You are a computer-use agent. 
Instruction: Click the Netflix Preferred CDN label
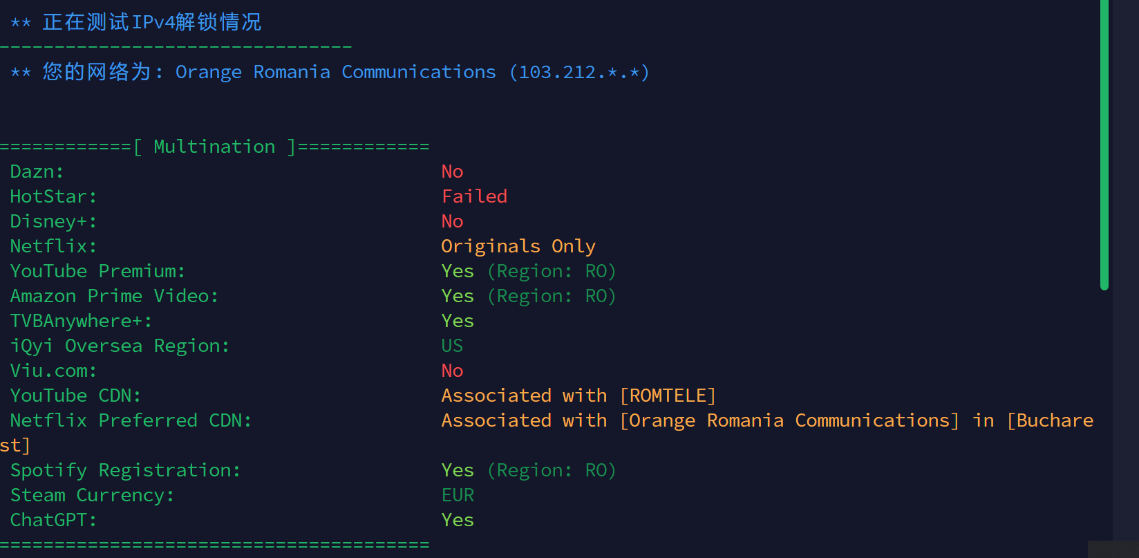(131, 420)
